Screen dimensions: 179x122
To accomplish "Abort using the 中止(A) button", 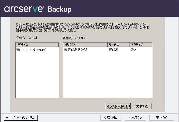I will pyautogui.click(x=162, y=118).
